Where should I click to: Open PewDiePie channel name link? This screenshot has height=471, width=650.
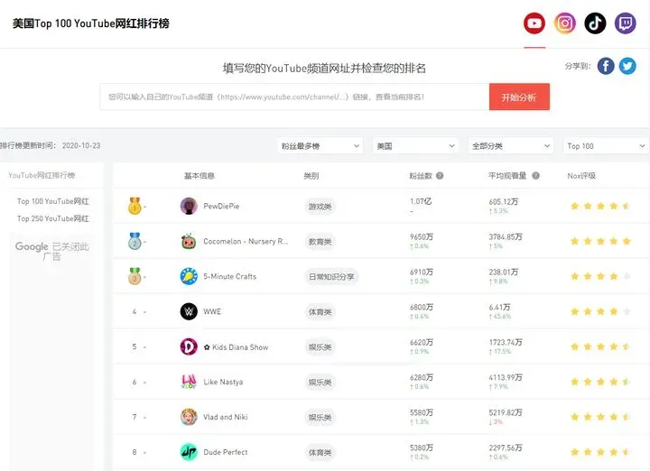[x=221, y=206]
